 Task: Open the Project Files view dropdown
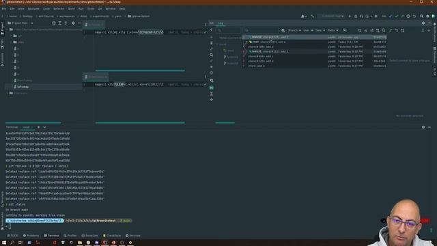click(20, 23)
